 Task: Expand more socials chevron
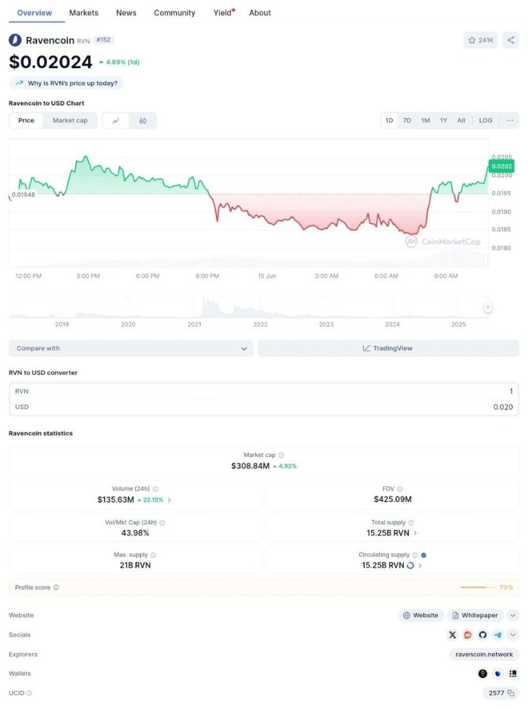coord(513,635)
